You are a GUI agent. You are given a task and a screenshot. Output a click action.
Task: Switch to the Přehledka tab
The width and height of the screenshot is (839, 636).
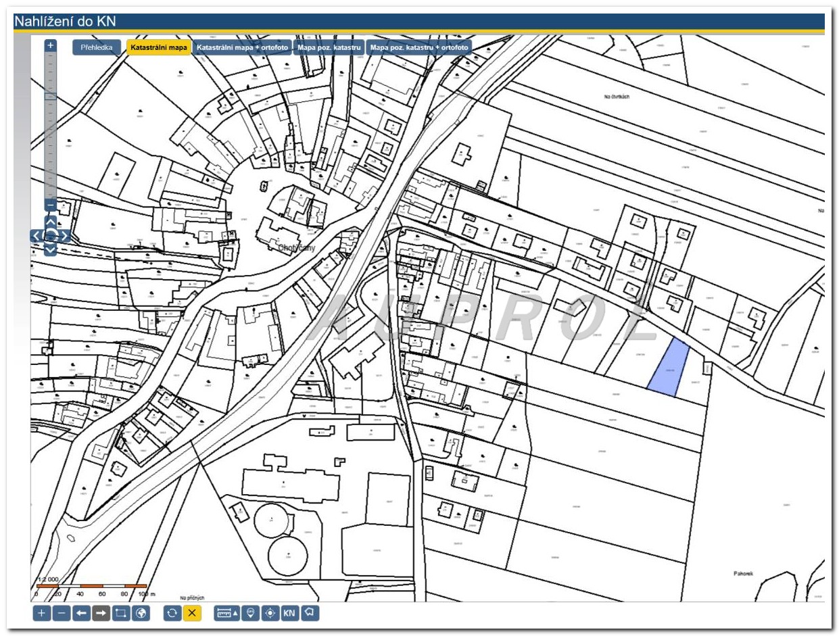point(97,48)
